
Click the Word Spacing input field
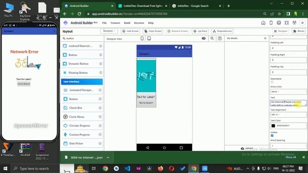288,146
